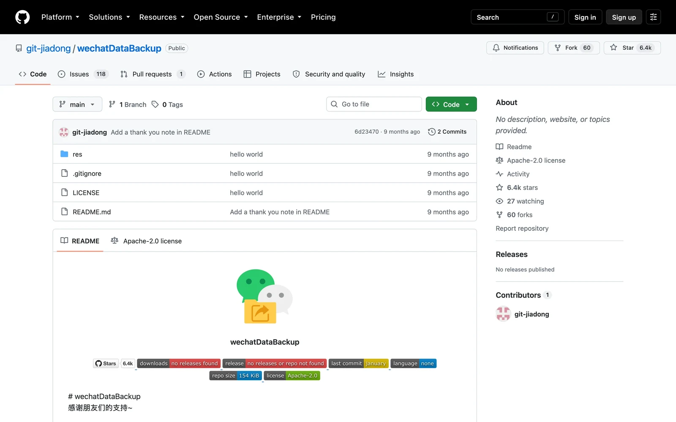Open the git-jiadong owner link
This screenshot has width=676, height=422.
[49, 49]
